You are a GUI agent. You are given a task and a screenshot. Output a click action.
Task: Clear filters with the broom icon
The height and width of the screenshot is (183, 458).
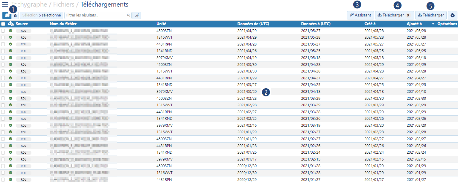coord(137,15)
